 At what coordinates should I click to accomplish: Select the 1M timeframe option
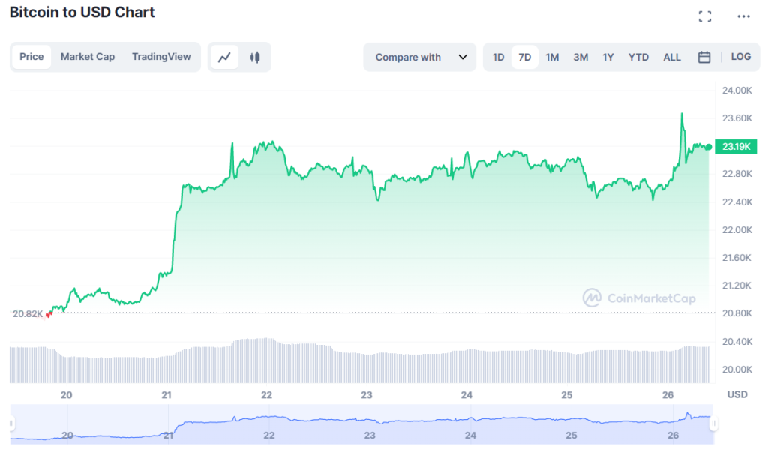(552, 57)
